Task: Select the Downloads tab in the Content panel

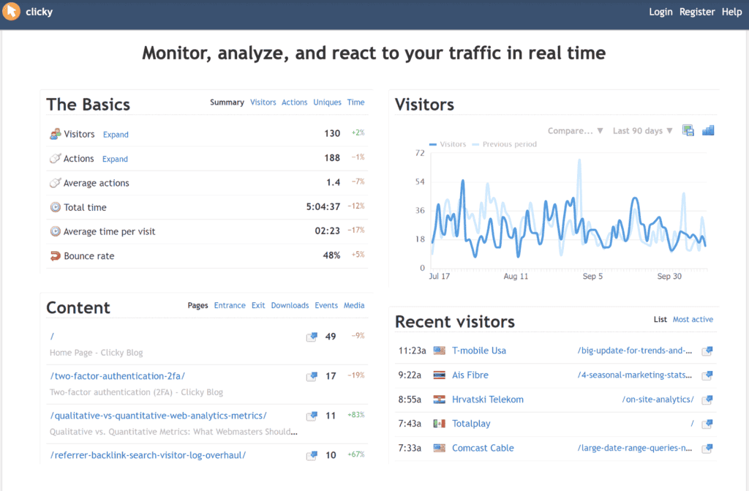Action: tap(290, 305)
